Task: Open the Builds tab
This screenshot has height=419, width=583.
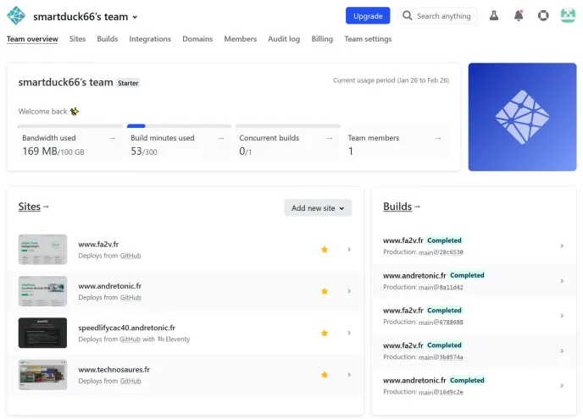Action: click(x=108, y=39)
